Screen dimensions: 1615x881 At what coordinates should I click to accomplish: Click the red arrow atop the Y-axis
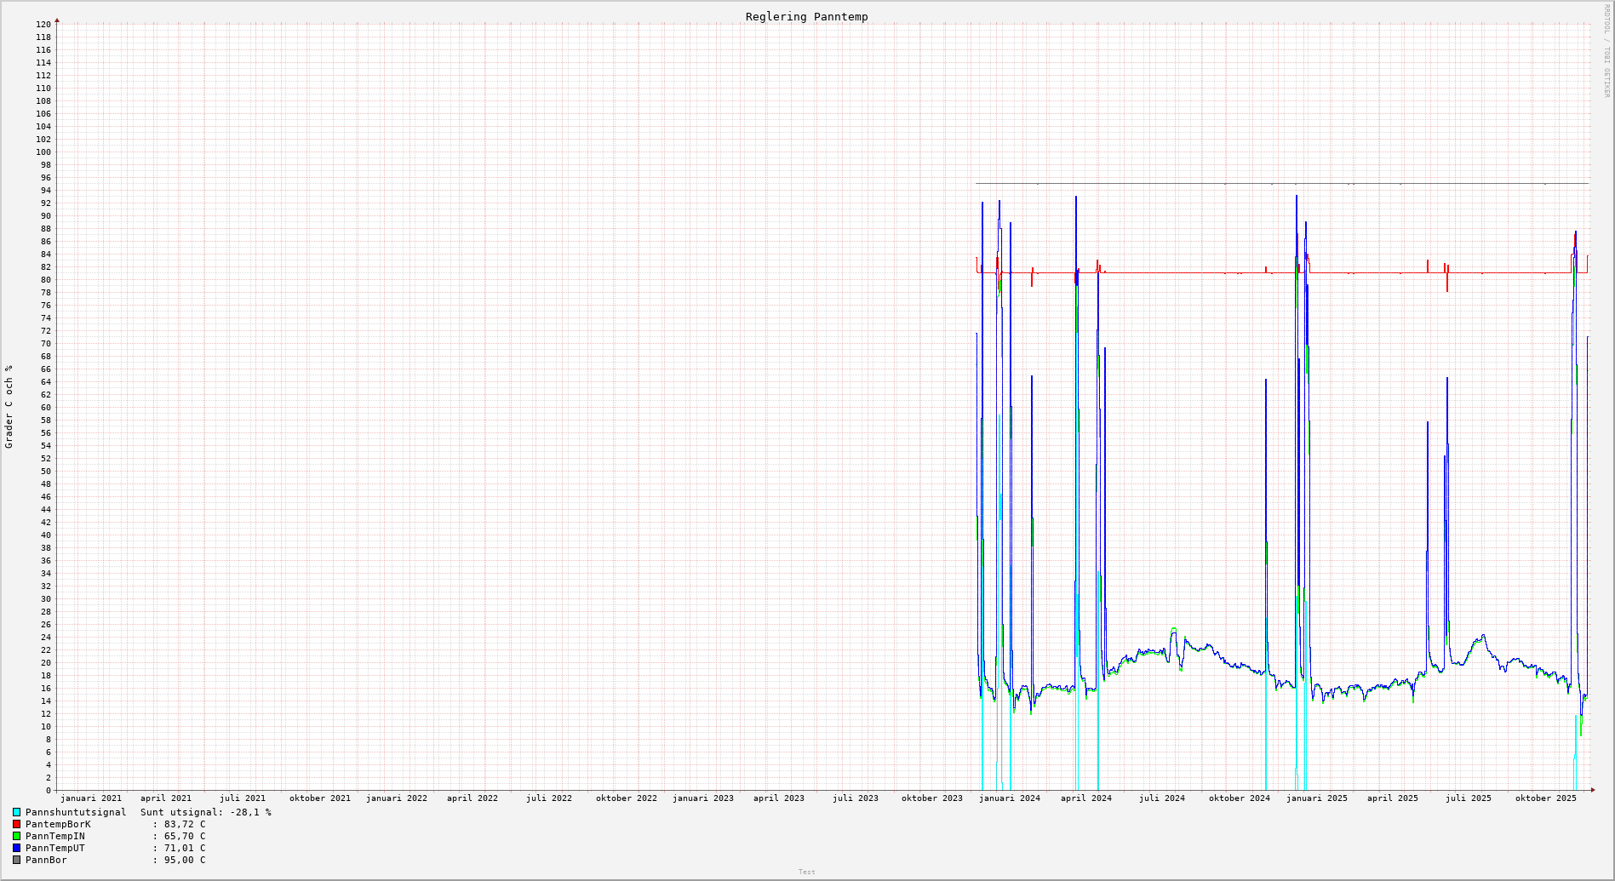pyautogui.click(x=57, y=20)
